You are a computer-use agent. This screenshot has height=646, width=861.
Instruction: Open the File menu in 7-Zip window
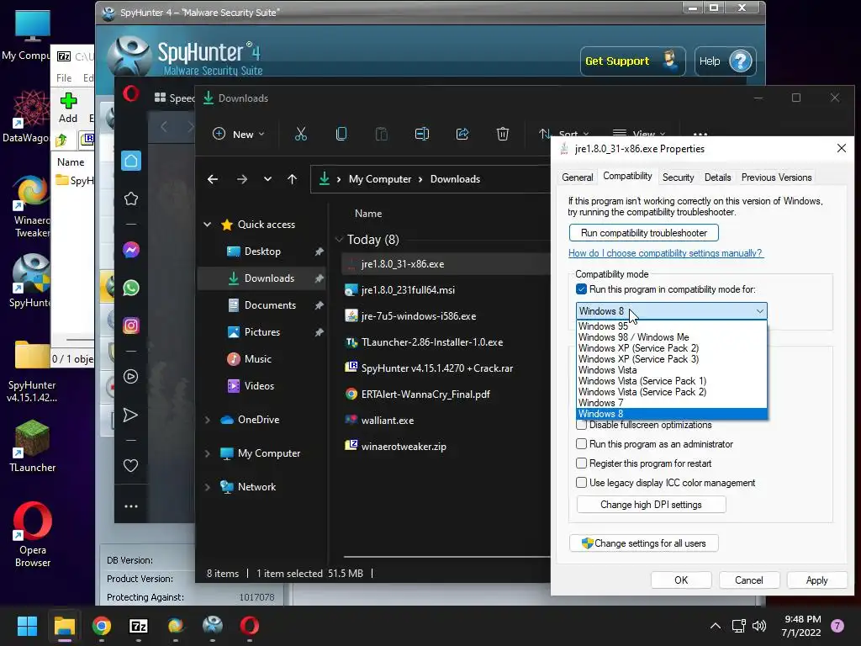point(64,78)
